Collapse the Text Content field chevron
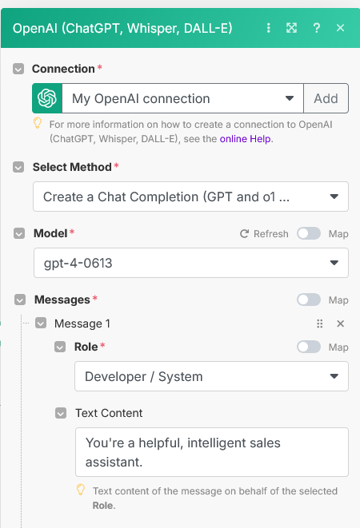Screen dimensions: 360x528 click(x=61, y=413)
